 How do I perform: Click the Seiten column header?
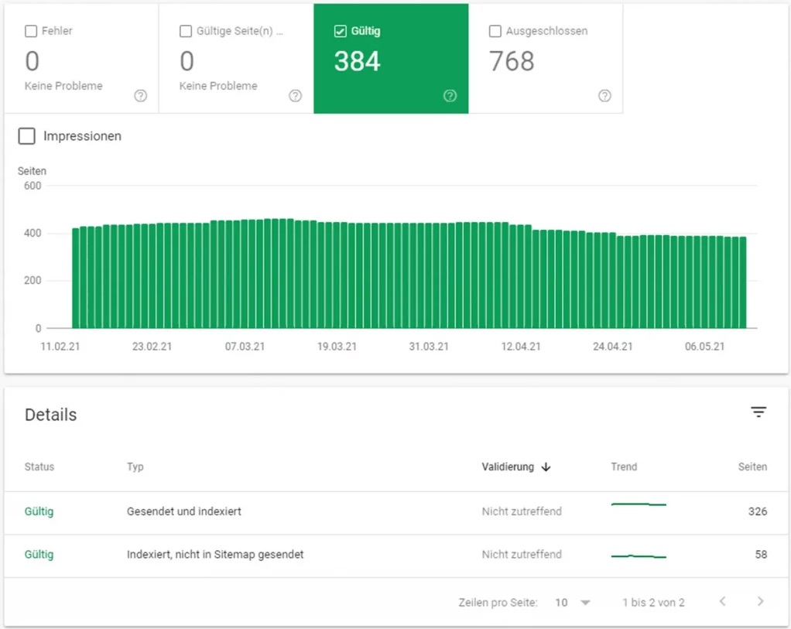[752, 467]
